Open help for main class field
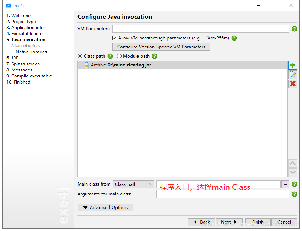Viewport: 302px width, 231px height. [294, 184]
